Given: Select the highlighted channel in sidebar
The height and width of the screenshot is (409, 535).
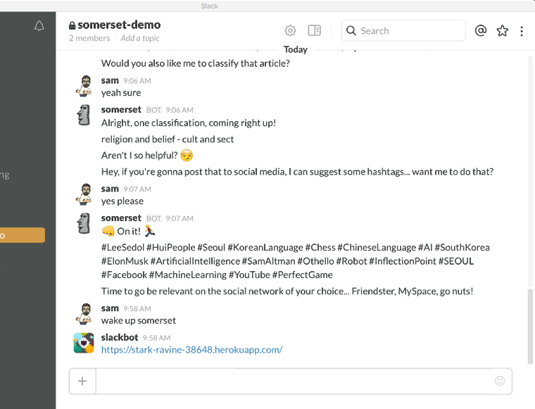Looking at the screenshot, I should point(23,235).
